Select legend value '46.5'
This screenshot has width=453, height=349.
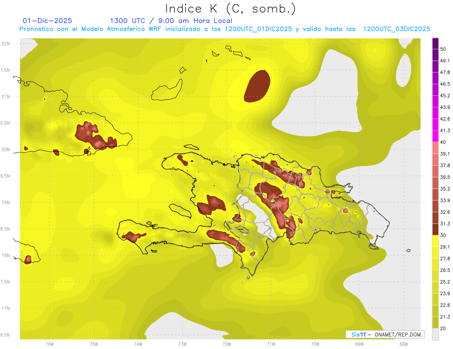click(445, 84)
